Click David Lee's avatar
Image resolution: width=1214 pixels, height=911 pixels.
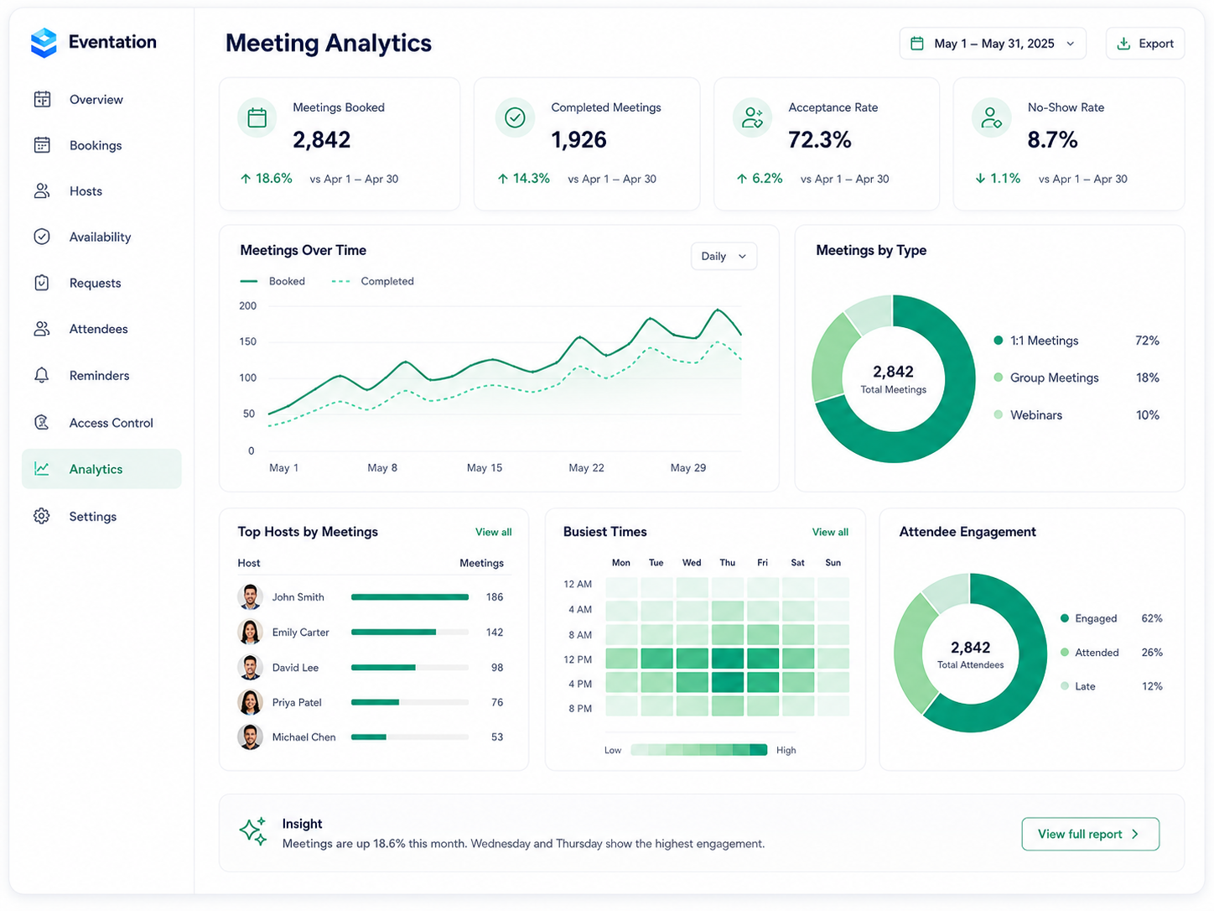coord(250,667)
